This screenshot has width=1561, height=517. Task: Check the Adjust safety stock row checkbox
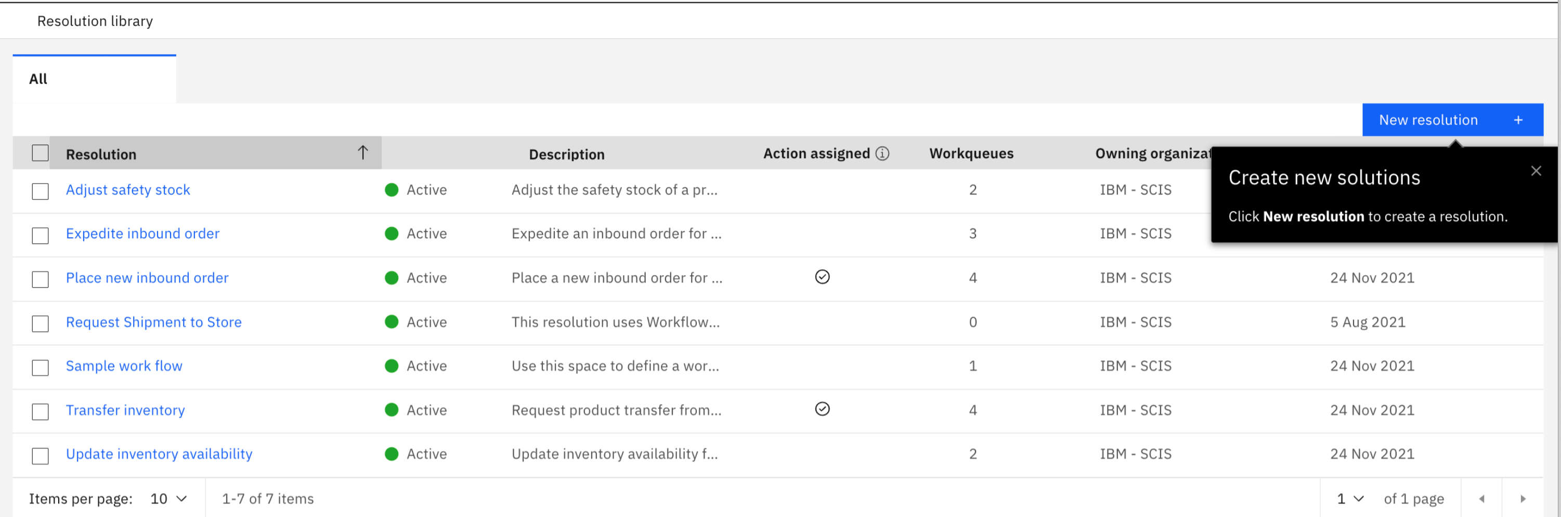click(x=40, y=191)
